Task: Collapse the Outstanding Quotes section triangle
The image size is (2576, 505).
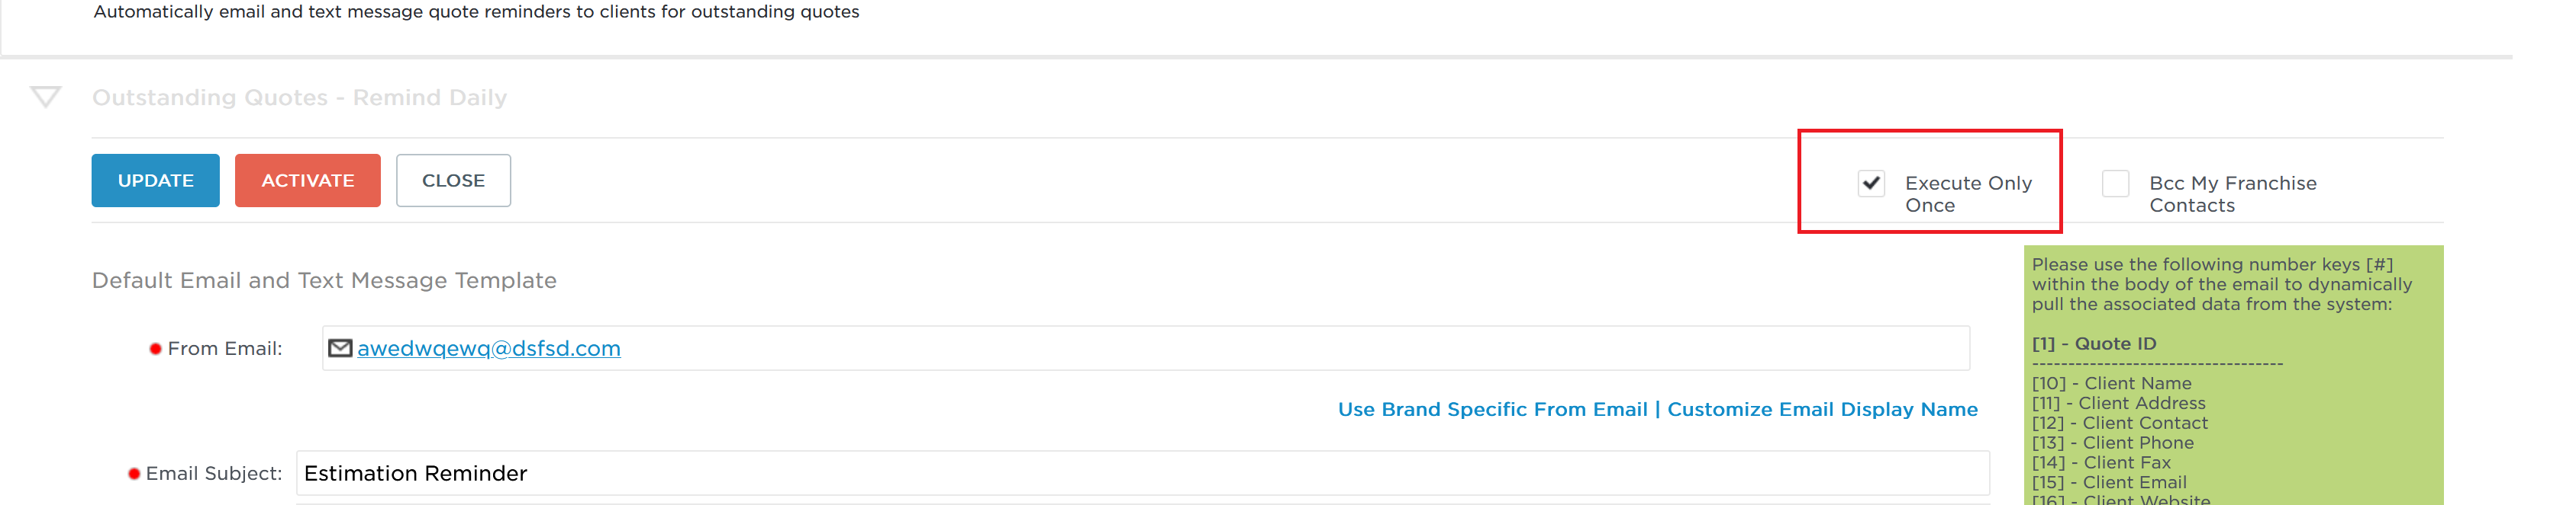Action: (x=46, y=97)
